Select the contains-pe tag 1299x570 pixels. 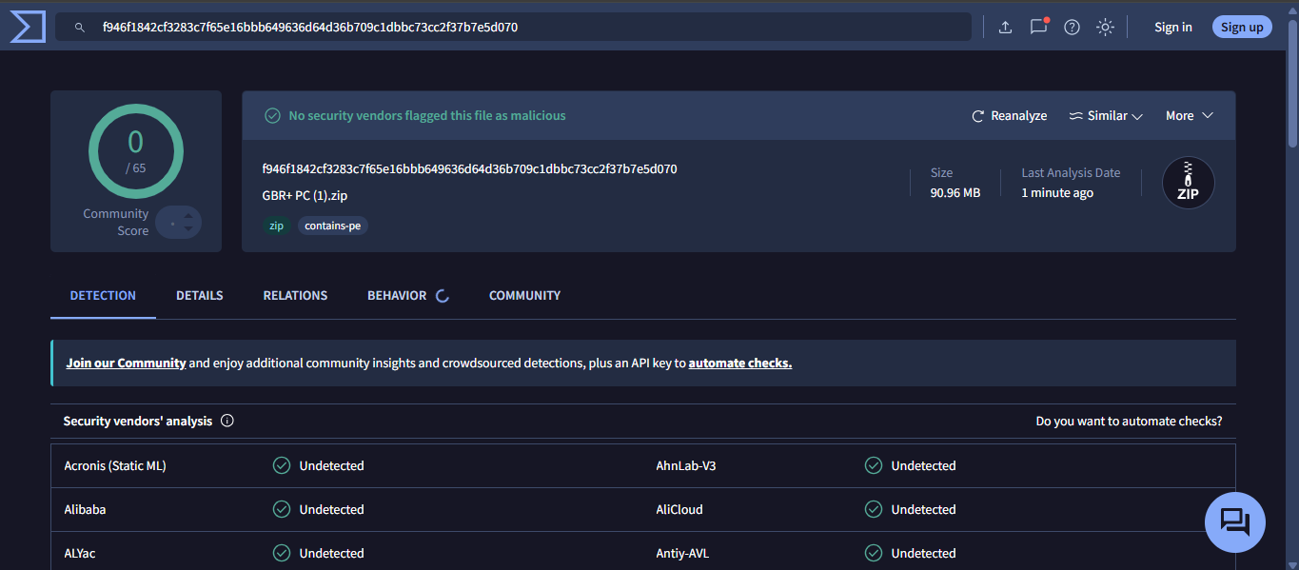(x=332, y=226)
